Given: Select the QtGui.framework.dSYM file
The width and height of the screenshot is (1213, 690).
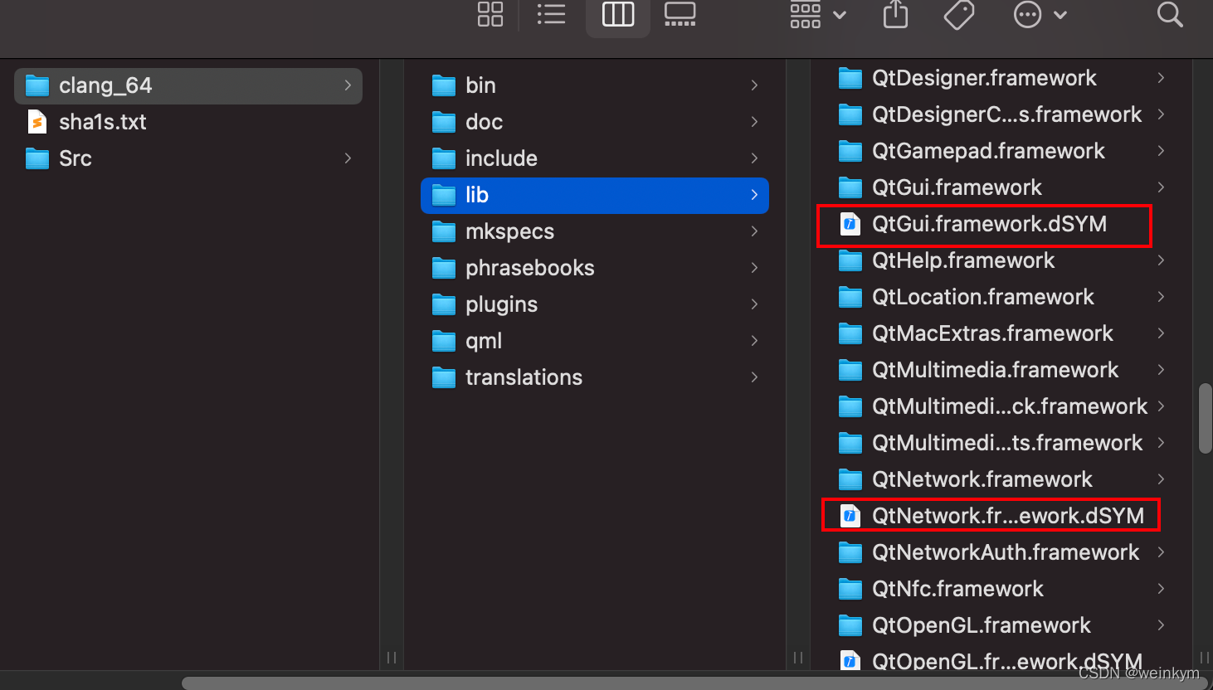Looking at the screenshot, I should click(1001, 224).
